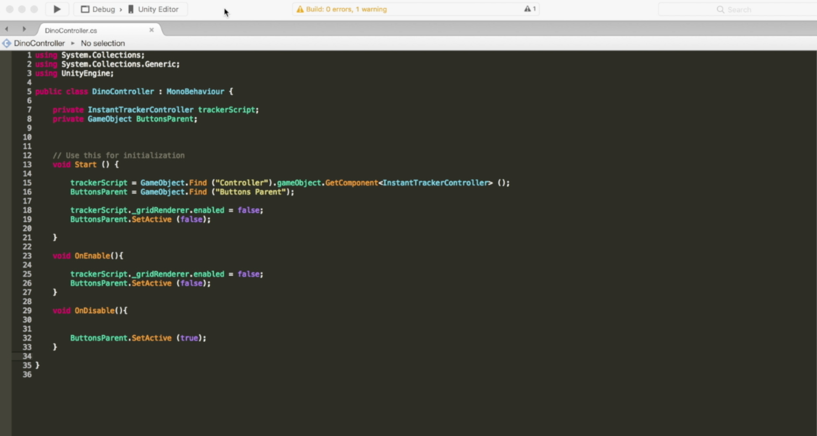Navigate back with the left arrow
The height and width of the screenshot is (436, 817).
click(x=7, y=29)
